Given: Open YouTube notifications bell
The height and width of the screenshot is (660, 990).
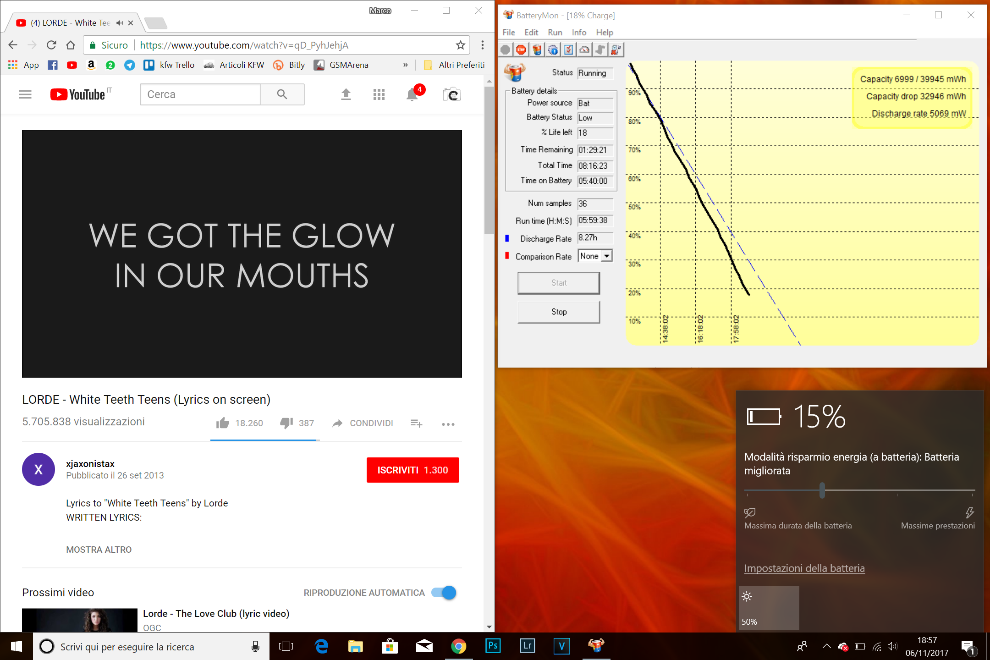Looking at the screenshot, I should (412, 94).
